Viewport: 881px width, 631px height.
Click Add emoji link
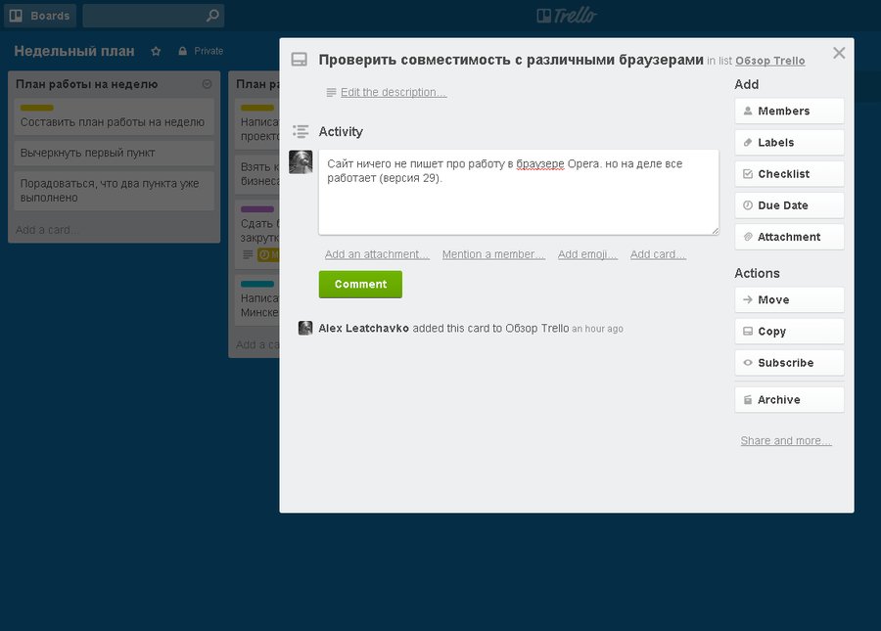coord(587,254)
